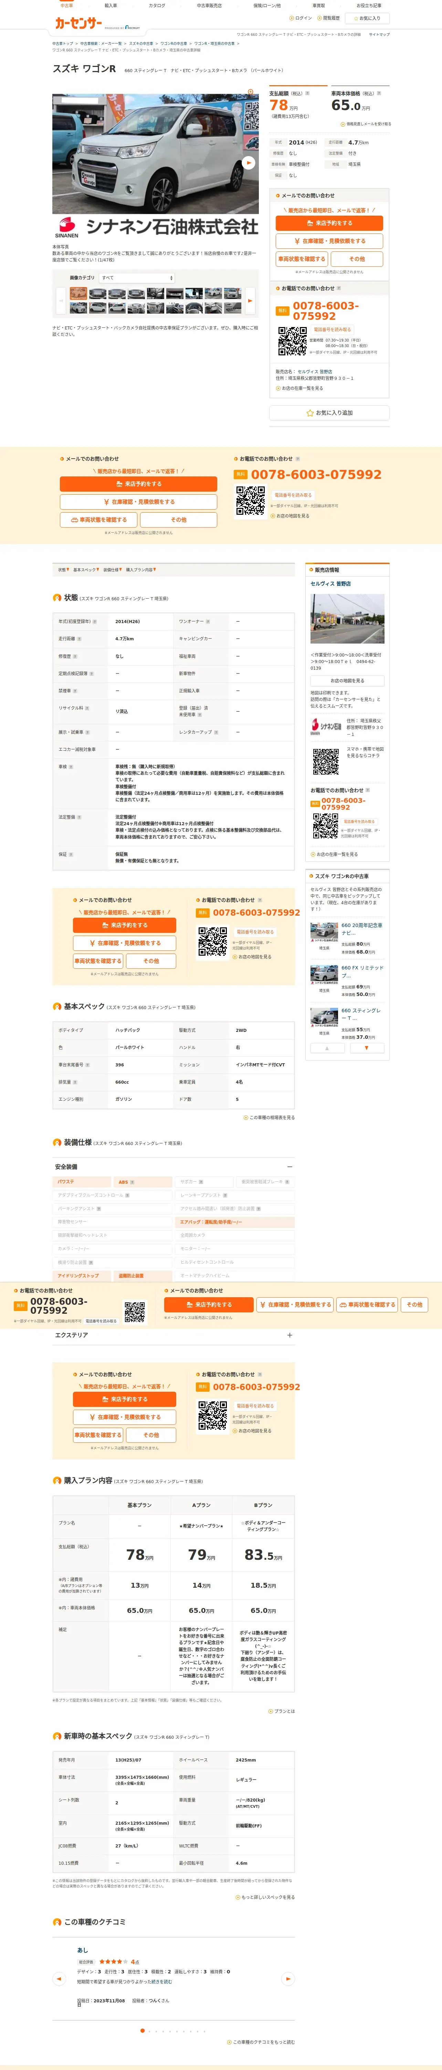Click the 修復歴 help icon in the 状態 table

click(x=75, y=657)
